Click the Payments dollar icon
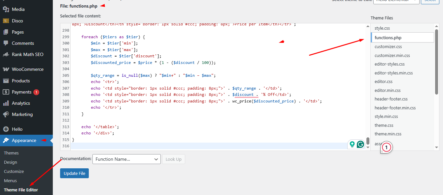The image size is (443, 195). (6, 92)
